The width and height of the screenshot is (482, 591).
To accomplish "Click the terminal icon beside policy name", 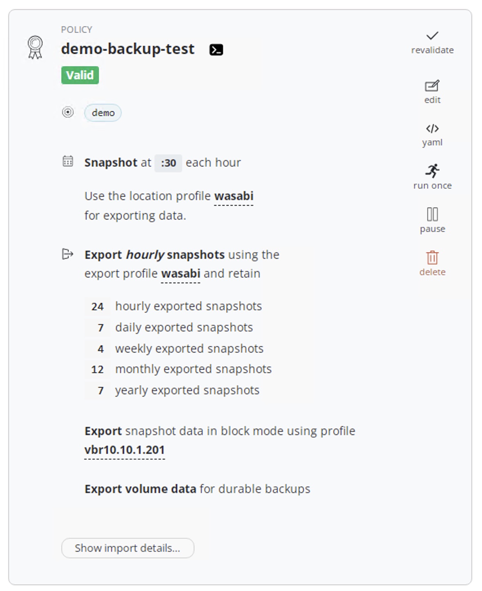I will pos(216,50).
